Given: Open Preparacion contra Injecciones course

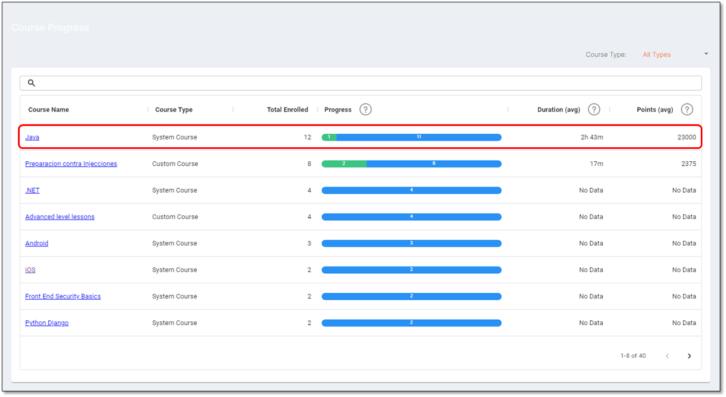Looking at the screenshot, I should (71, 164).
